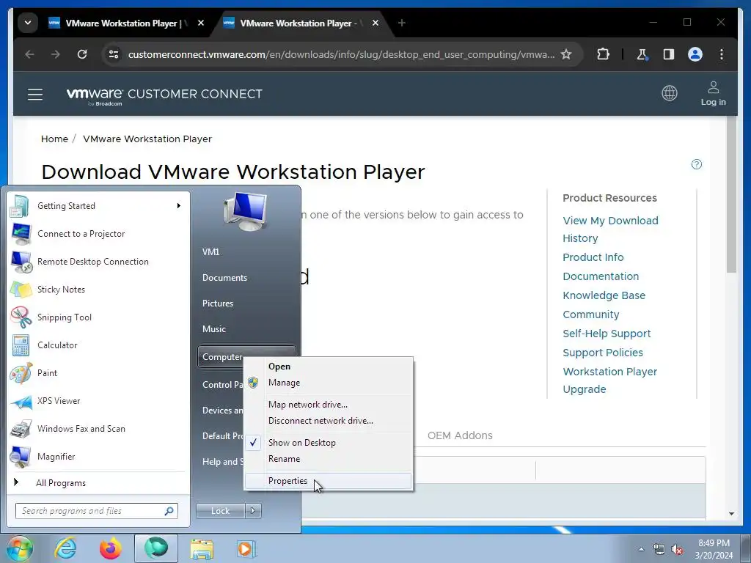Open the Documentation link
The height and width of the screenshot is (563, 751).
601,276
